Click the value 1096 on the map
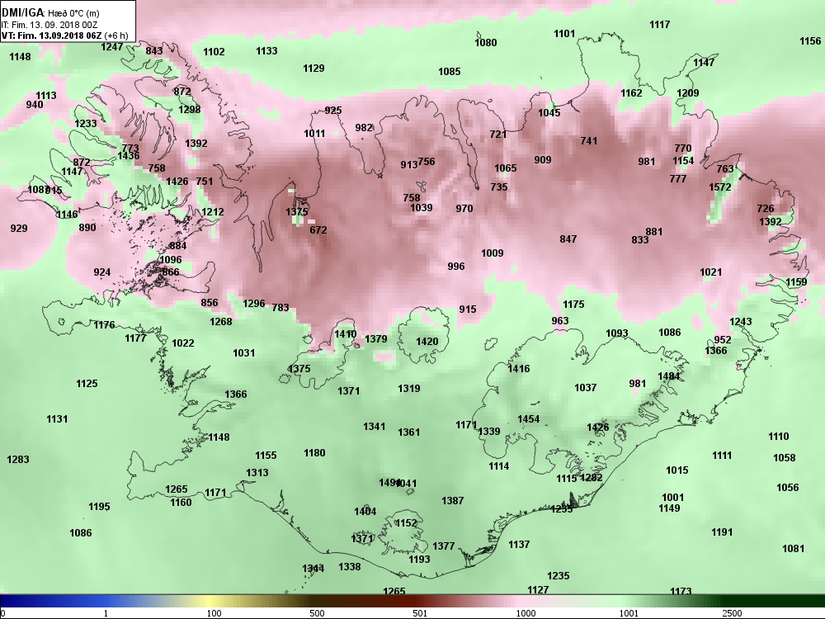 170,259
